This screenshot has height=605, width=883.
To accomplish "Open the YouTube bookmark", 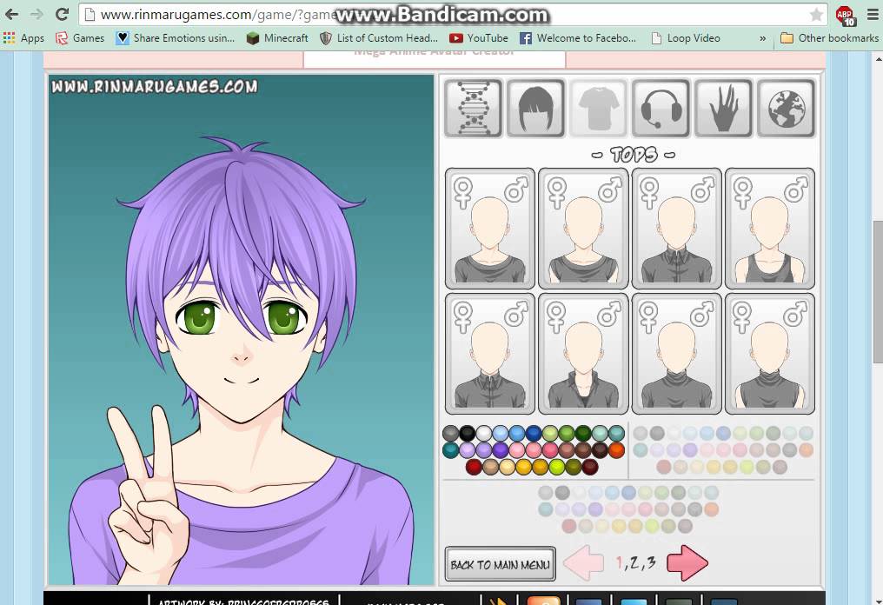I will (479, 38).
